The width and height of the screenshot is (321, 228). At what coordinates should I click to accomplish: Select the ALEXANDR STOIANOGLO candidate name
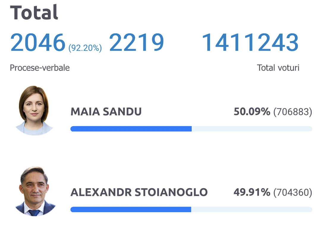point(139,192)
